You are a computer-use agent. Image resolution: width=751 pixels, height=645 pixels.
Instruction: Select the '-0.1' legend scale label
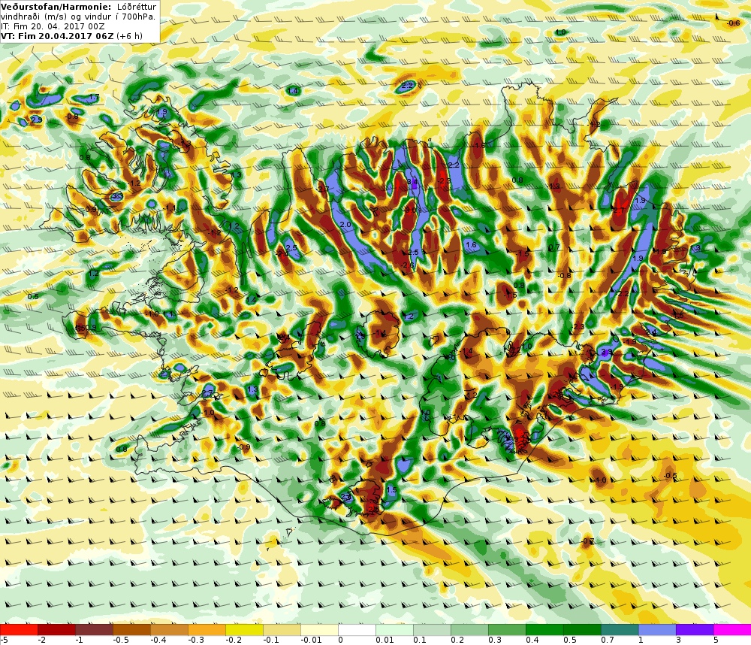coord(271,640)
